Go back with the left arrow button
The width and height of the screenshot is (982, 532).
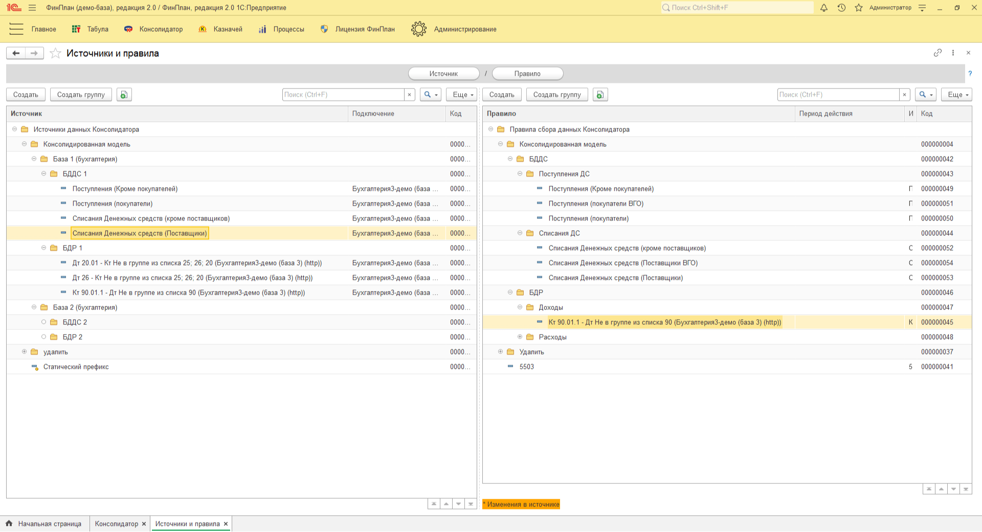[x=16, y=53]
